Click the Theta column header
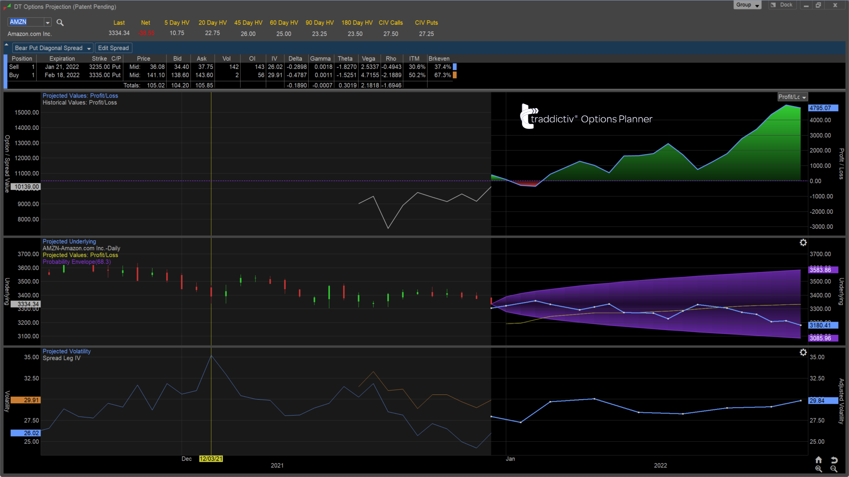 (345, 59)
